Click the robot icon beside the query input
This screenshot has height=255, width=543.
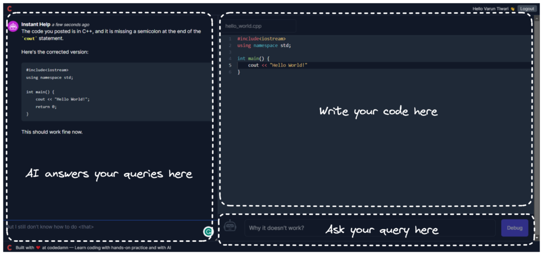point(230,225)
